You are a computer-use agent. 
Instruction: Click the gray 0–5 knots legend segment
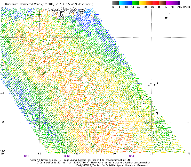pyautogui.click(x=116, y=3)
